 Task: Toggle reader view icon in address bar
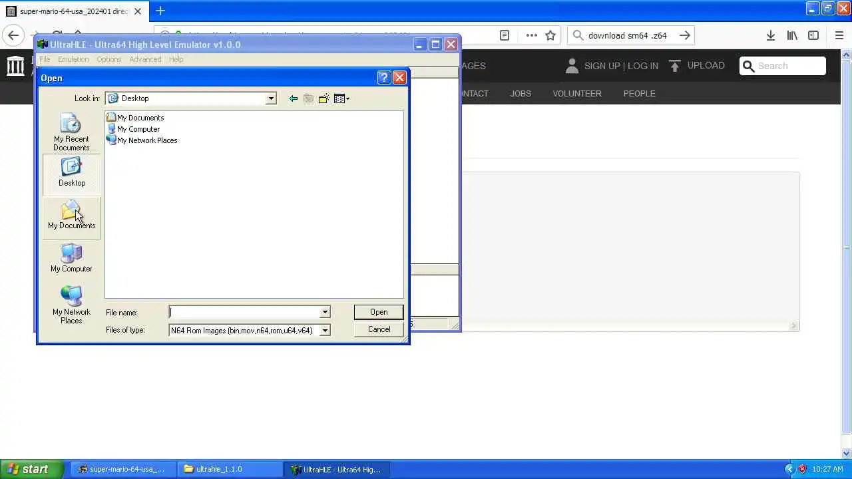(505, 35)
